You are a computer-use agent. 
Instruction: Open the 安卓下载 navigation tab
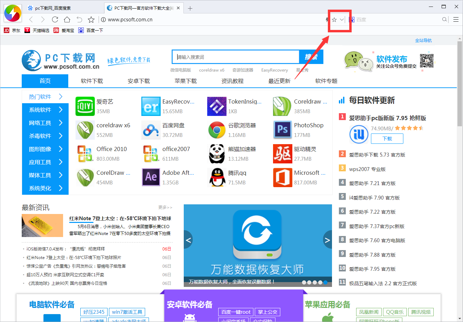click(139, 81)
